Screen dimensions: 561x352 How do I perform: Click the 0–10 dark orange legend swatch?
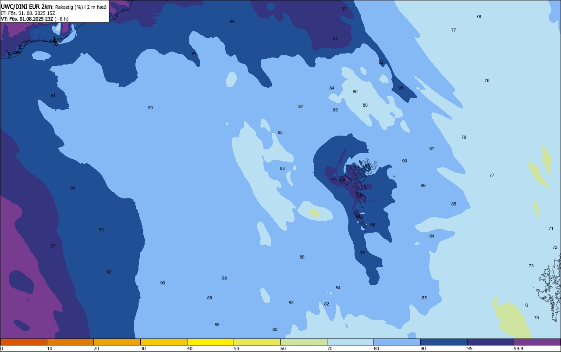(24, 342)
